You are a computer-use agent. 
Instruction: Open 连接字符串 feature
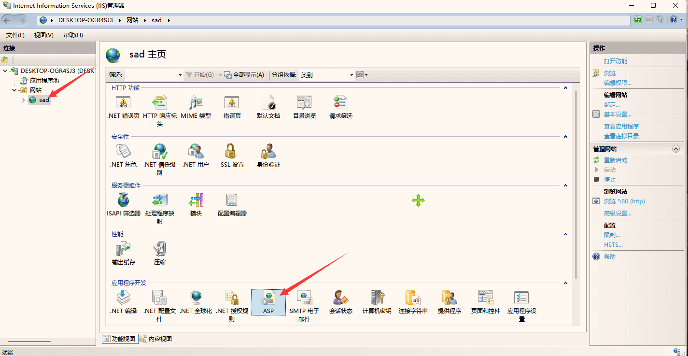(x=413, y=302)
